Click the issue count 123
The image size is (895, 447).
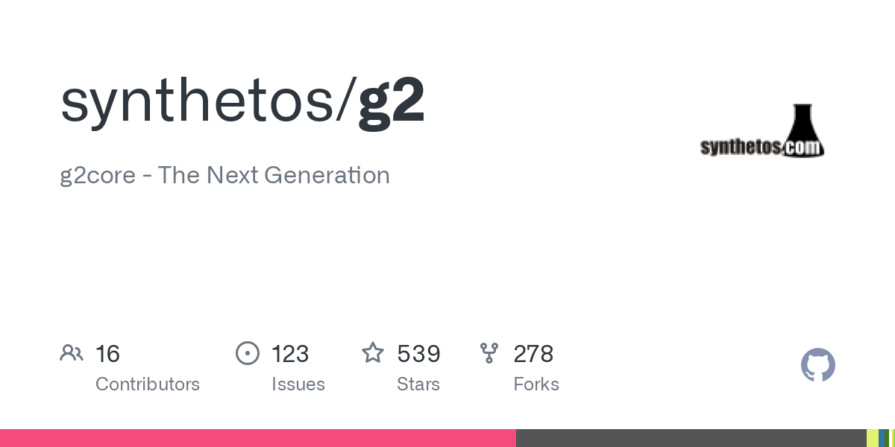tap(290, 353)
